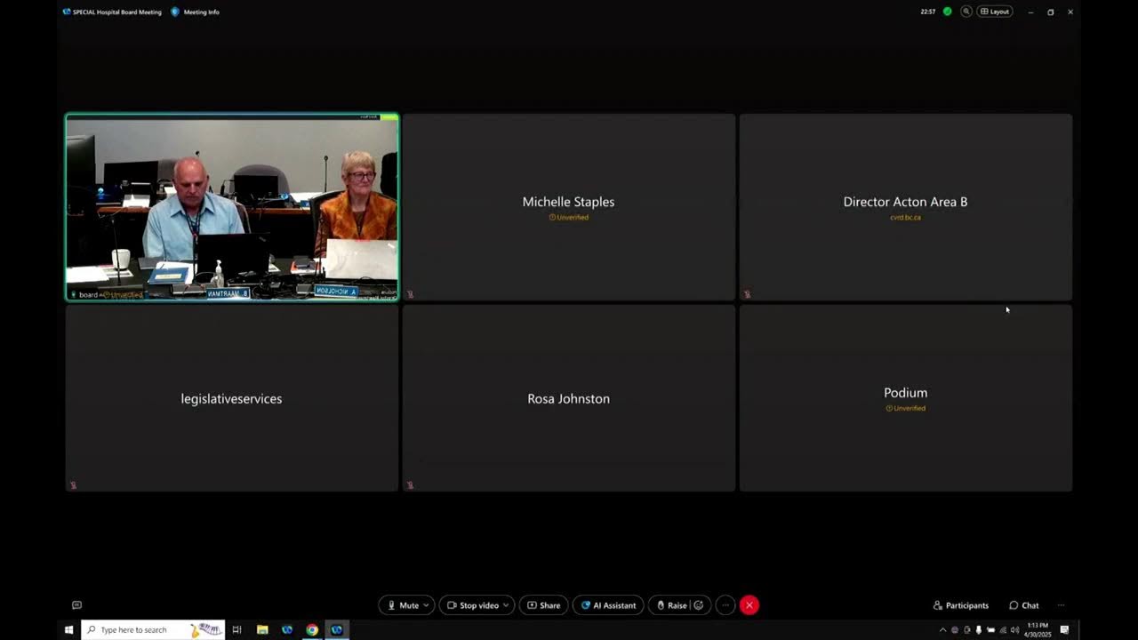Image resolution: width=1138 pixels, height=640 pixels.
Task: Open the emoji reactions icon
Action: coord(699,605)
